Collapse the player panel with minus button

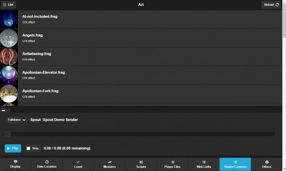tap(4, 110)
